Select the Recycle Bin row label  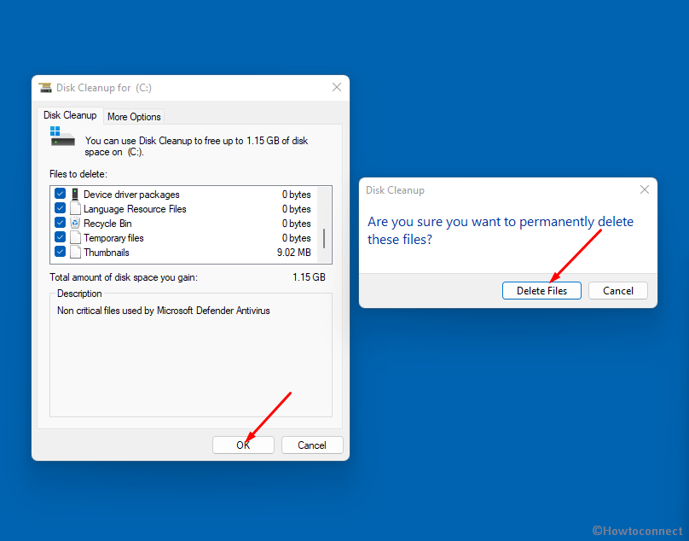[107, 224]
